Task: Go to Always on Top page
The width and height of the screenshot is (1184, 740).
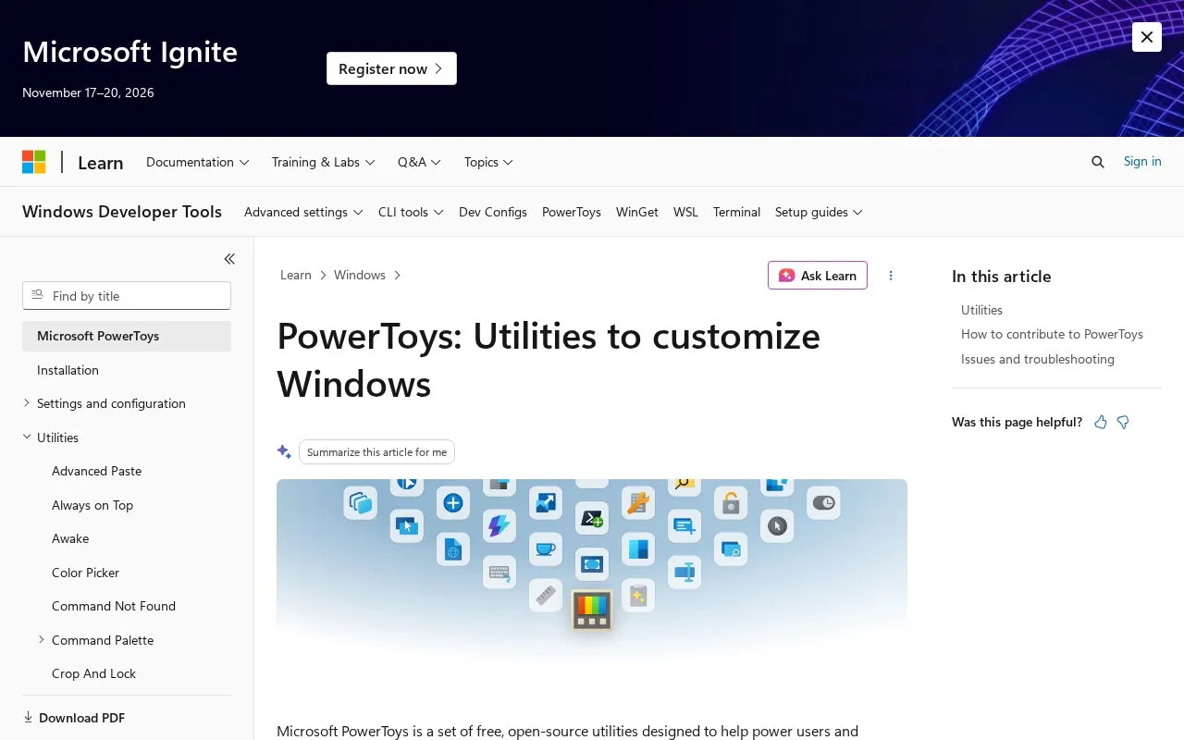Action: point(92,505)
